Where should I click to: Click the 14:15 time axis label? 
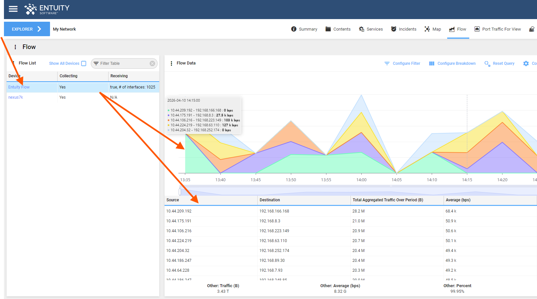click(x=467, y=180)
